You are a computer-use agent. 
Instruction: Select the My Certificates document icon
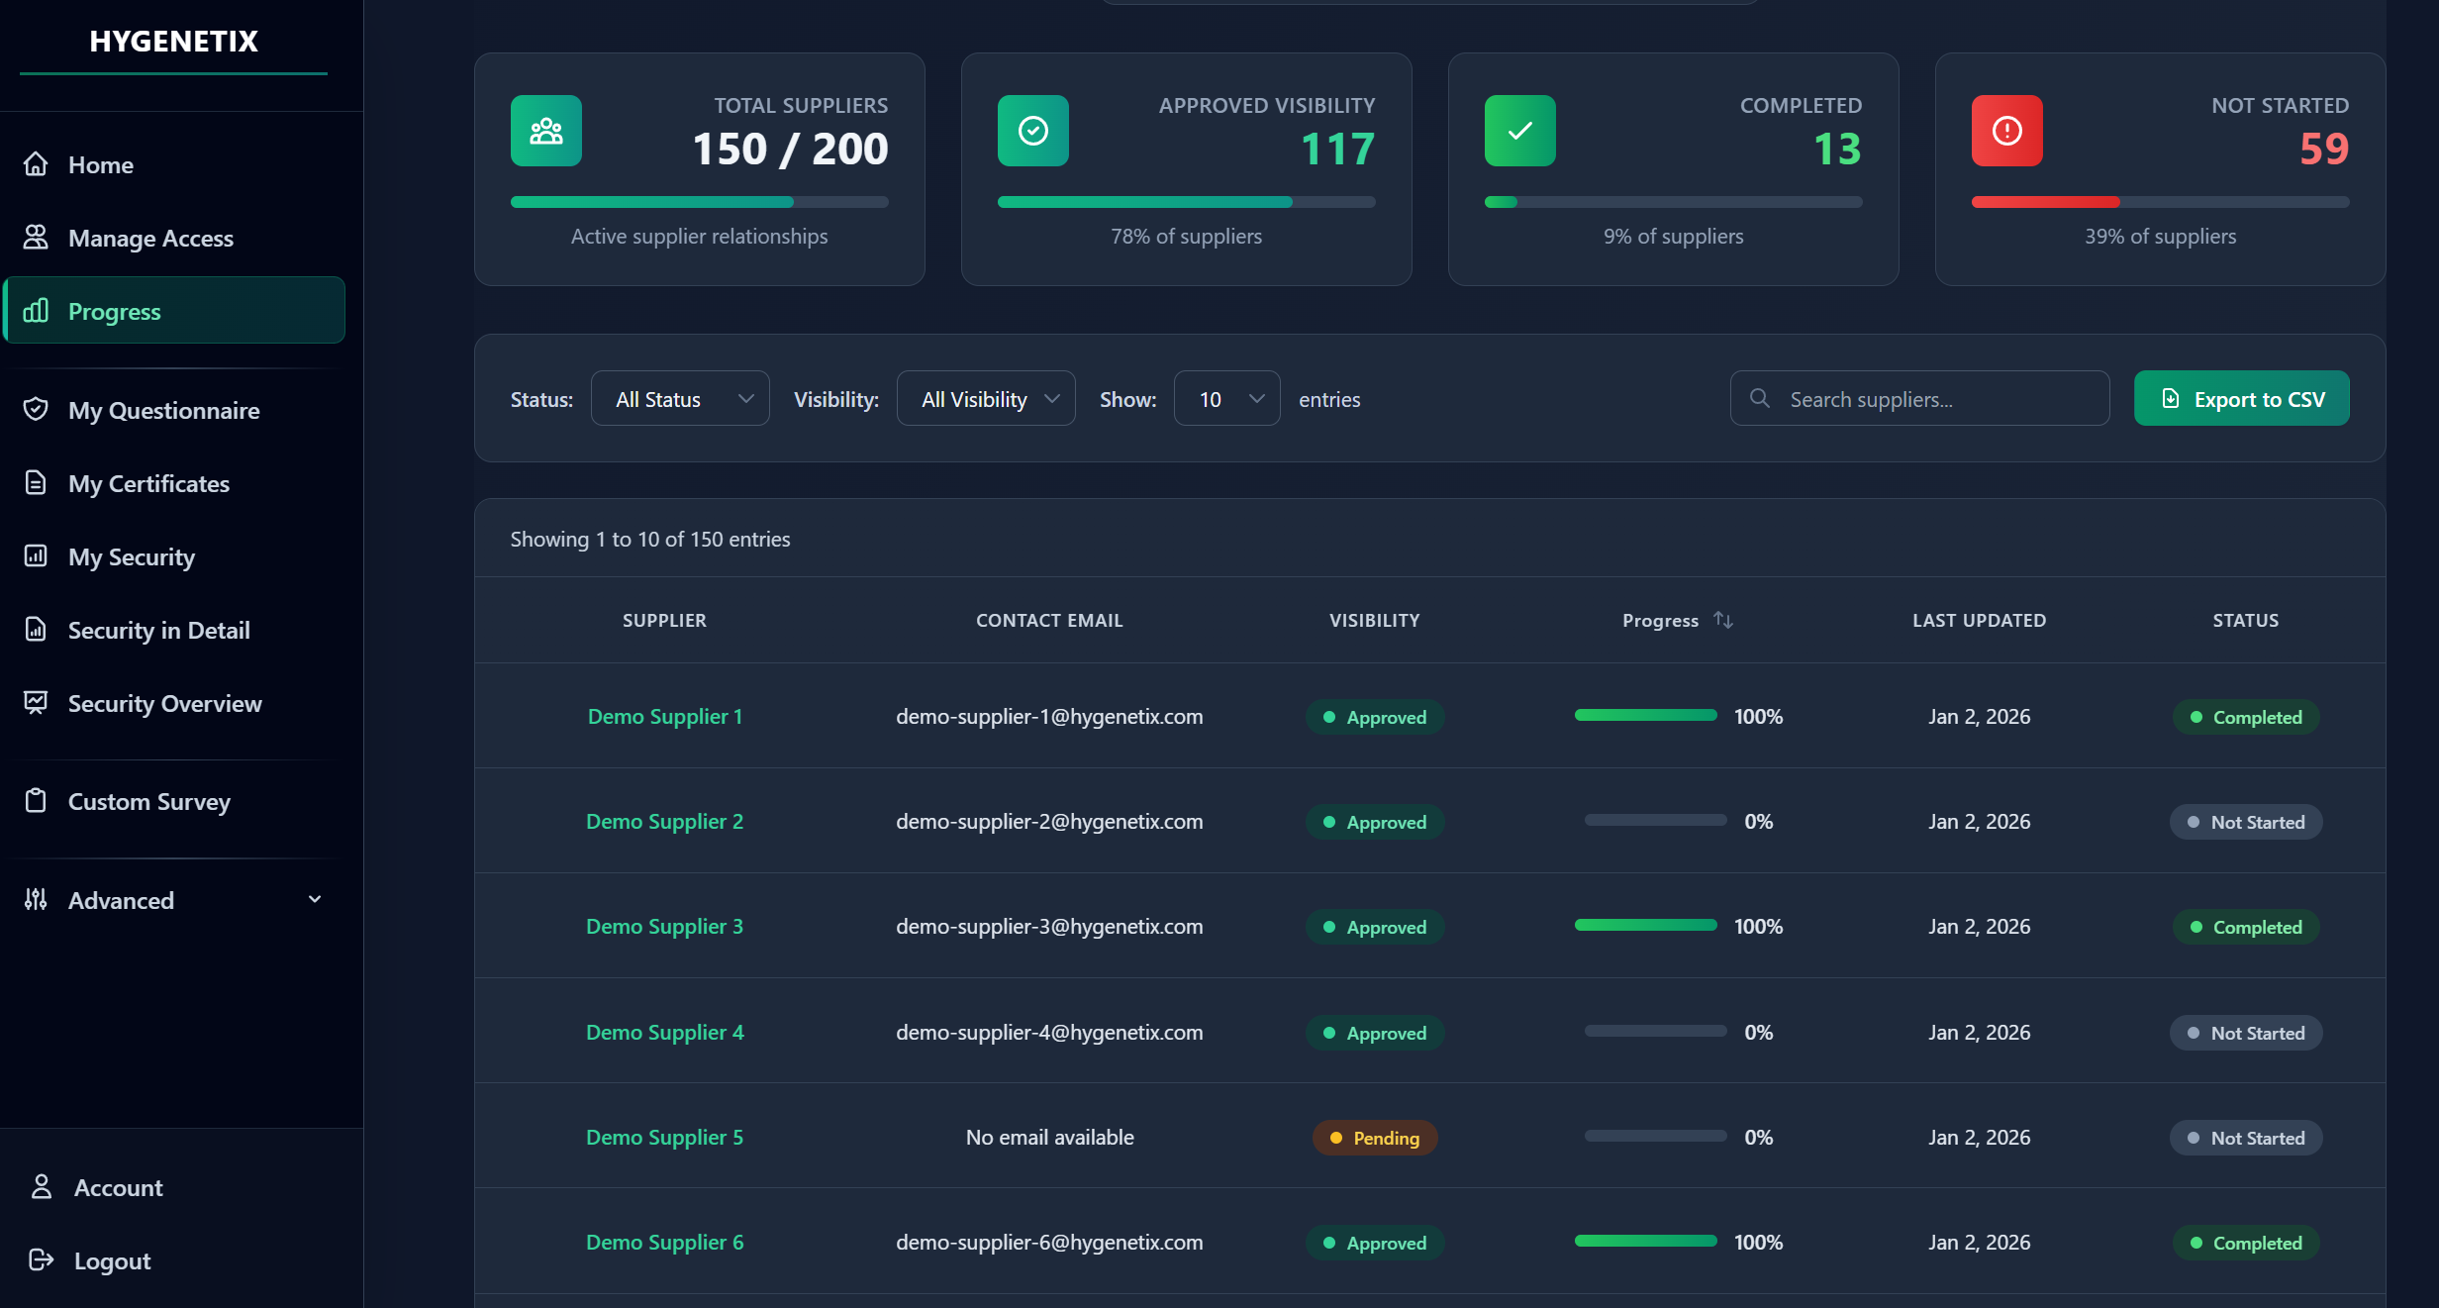[x=36, y=483]
